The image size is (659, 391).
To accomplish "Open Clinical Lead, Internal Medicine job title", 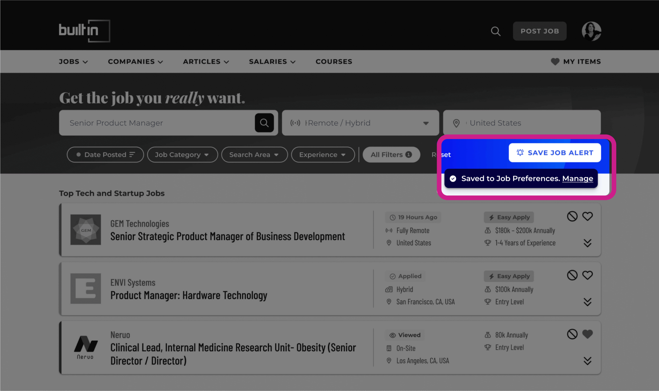I will click(233, 354).
